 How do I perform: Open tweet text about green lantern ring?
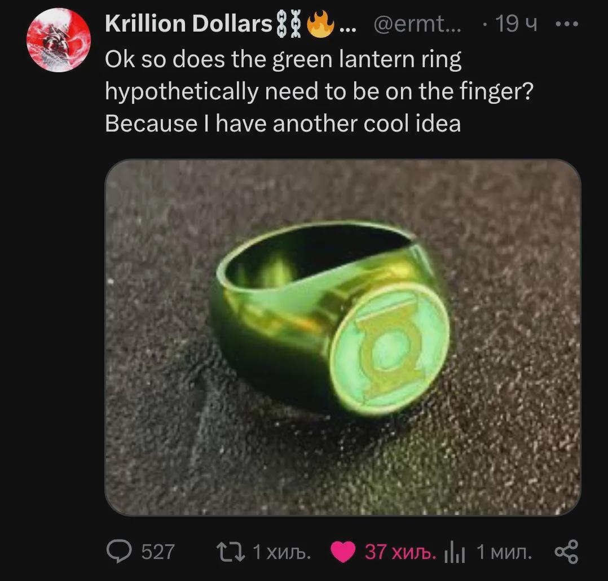pos(319,91)
